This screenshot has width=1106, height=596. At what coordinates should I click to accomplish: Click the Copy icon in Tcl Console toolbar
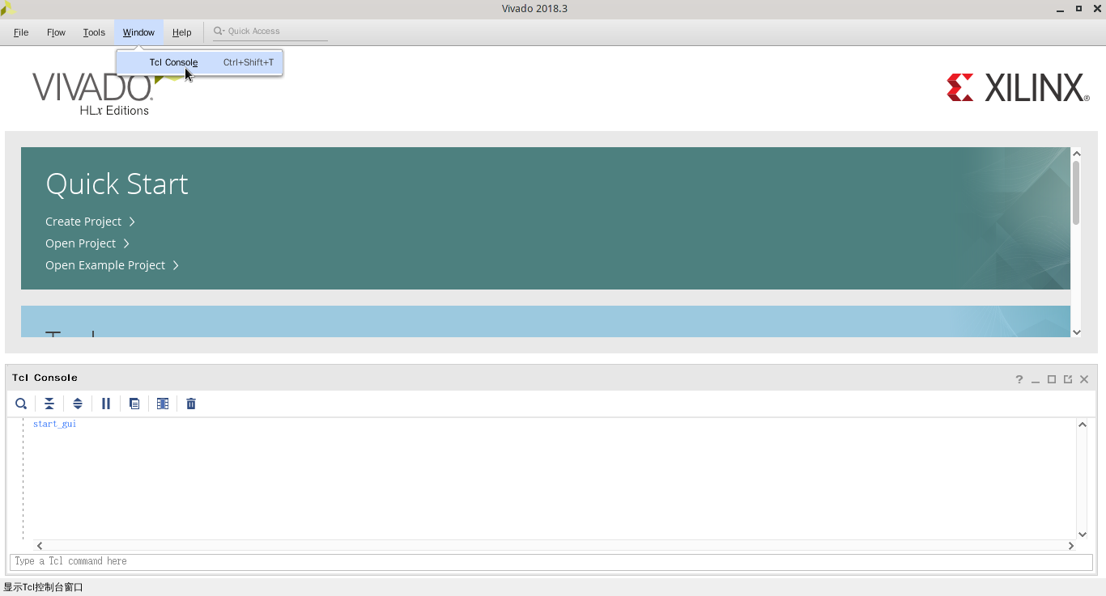(x=134, y=404)
